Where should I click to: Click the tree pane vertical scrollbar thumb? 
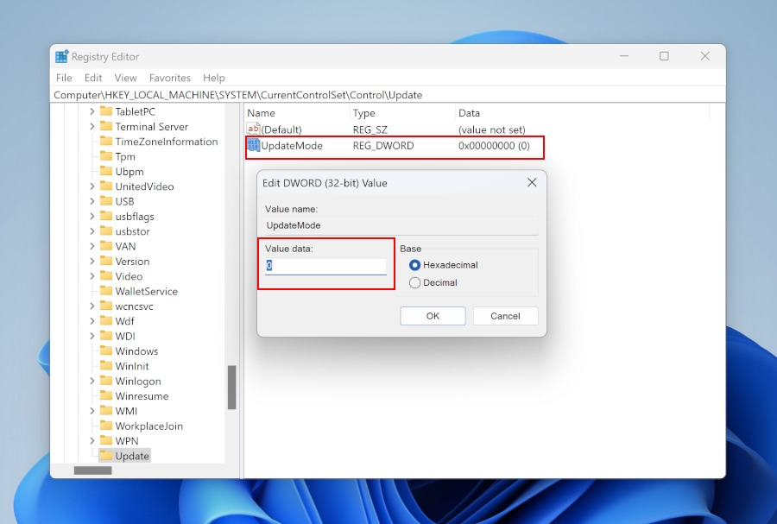231,388
